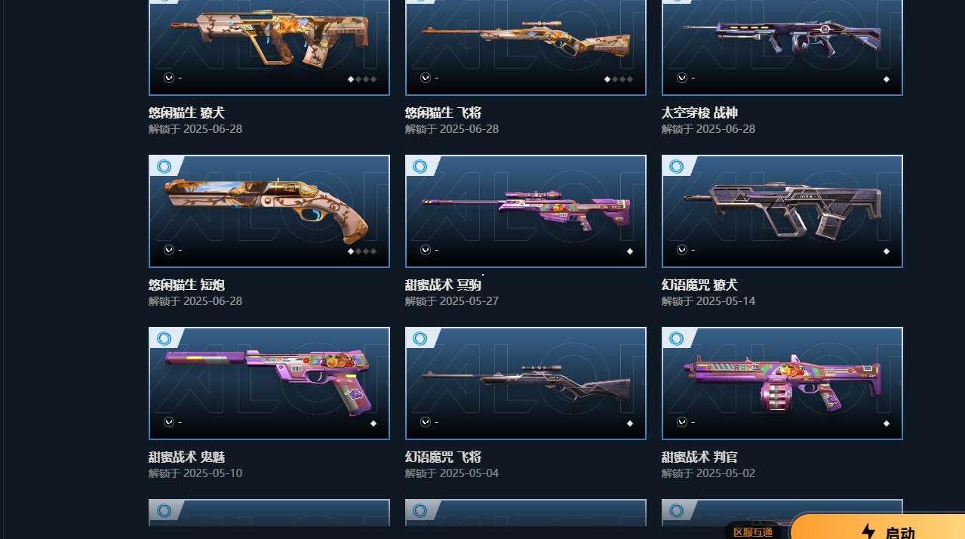This screenshot has height=539, width=965.
Task: Click the Valorant logo on 甜蜜战术 冥驹 card
Action: coord(426,250)
